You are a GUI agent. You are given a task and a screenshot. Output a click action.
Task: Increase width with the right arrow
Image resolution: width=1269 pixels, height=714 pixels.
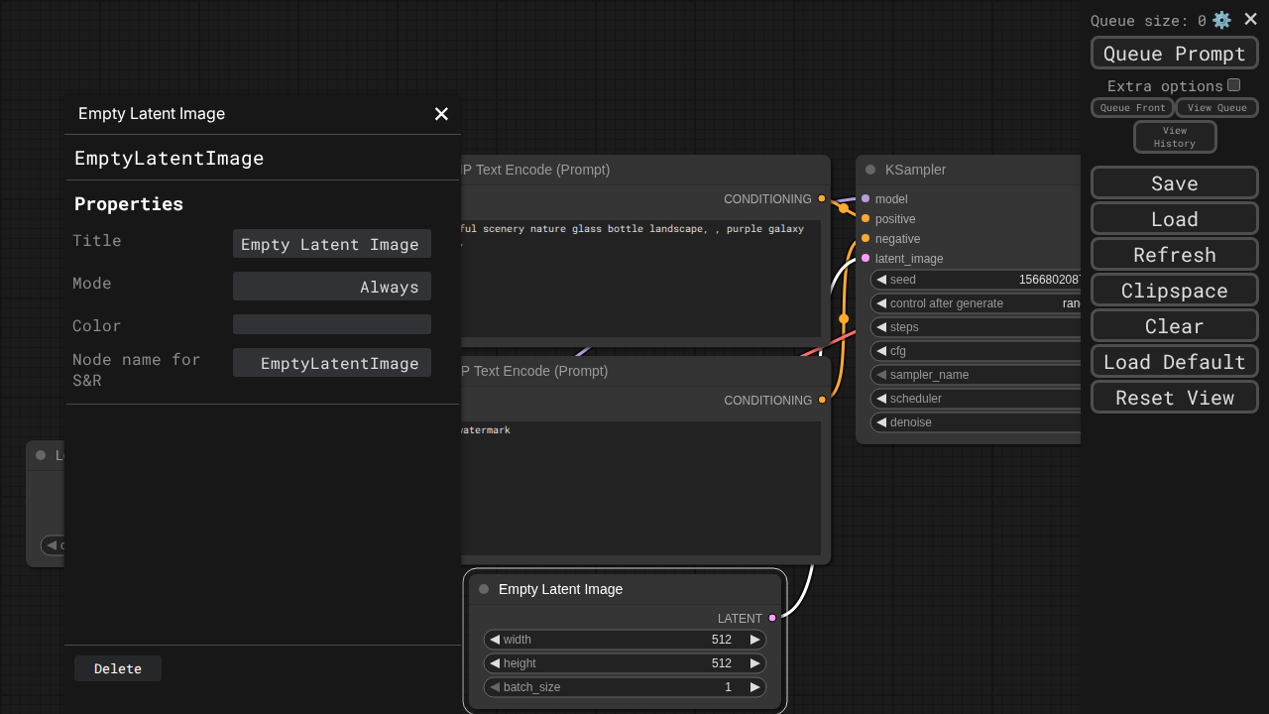(755, 640)
